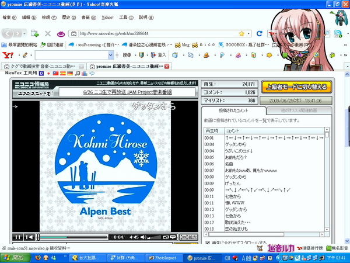The image size is (350, 263).
Task: Open the bookmark star dropdown arrow
Action: [x=249, y=33]
